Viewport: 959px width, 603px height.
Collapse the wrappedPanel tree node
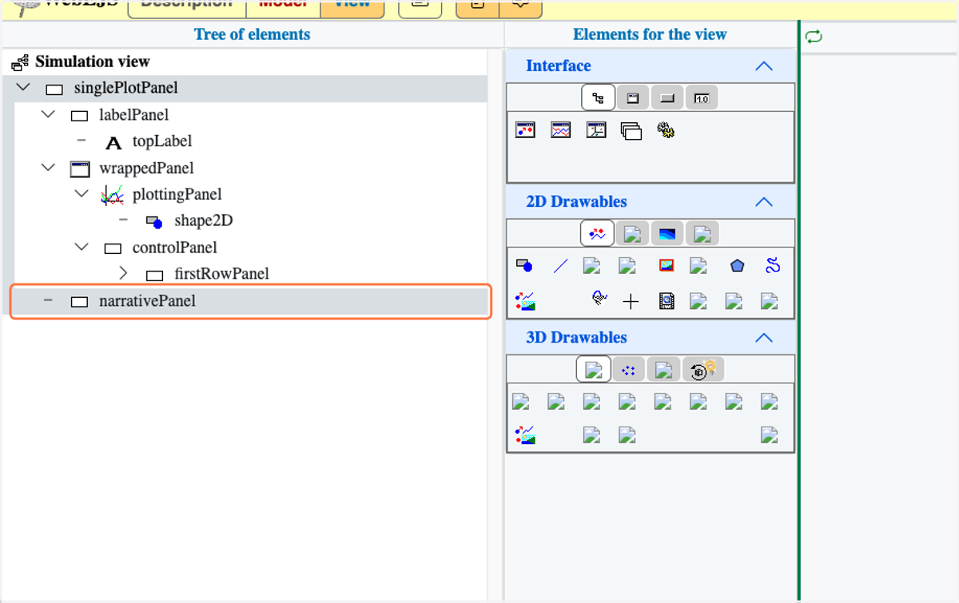49,168
